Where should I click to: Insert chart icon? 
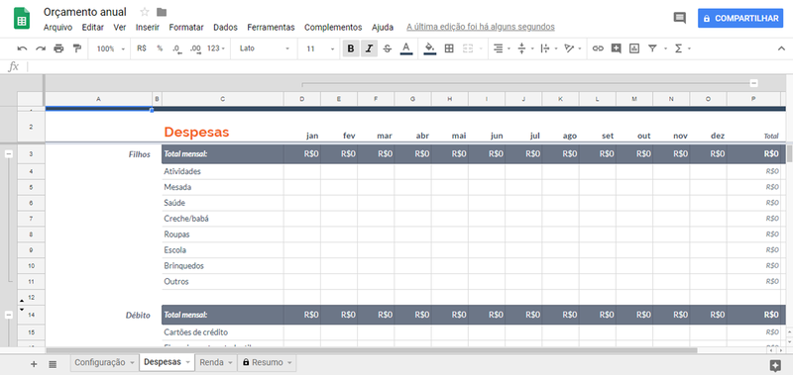click(x=634, y=48)
